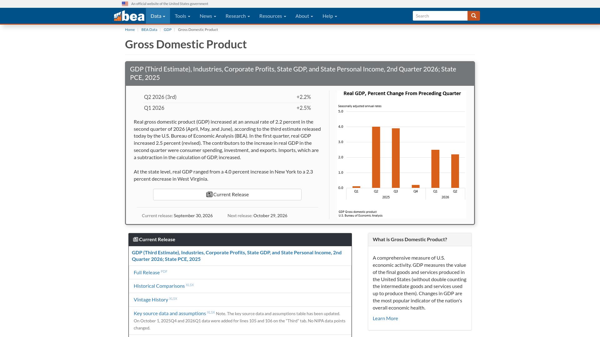This screenshot has height=337, width=600.
Task: Follow the Learn More link
Action: (385, 318)
